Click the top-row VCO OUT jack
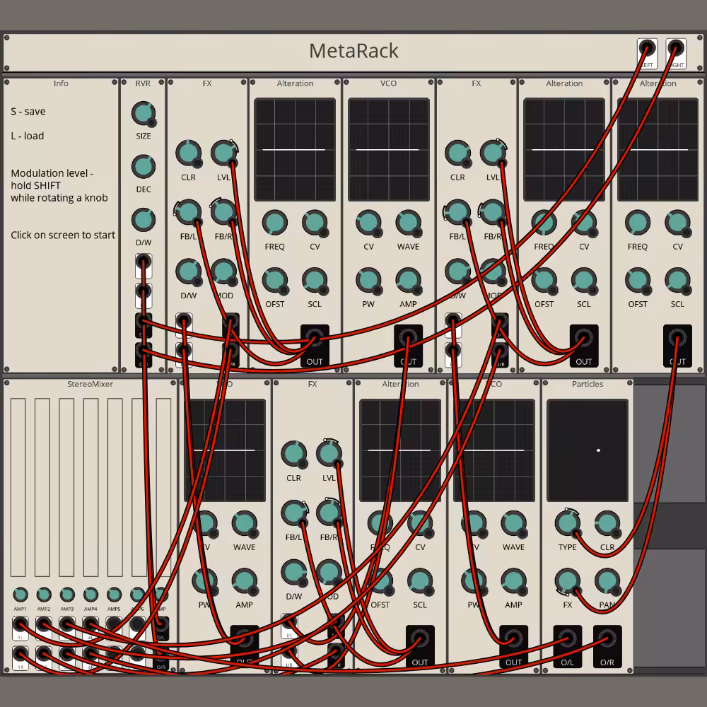 point(408,338)
